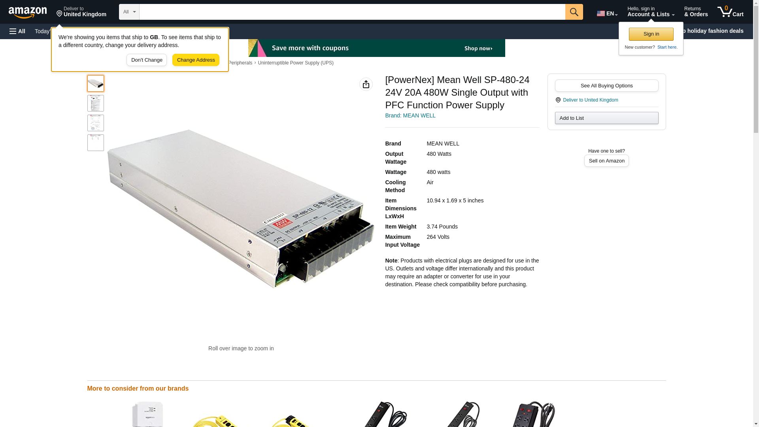
Task: Click the Change Address button
Action: click(196, 60)
